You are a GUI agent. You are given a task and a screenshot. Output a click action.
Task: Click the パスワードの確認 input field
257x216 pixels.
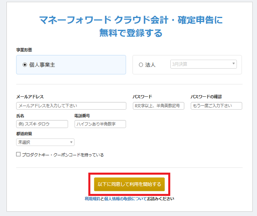pos(216,106)
